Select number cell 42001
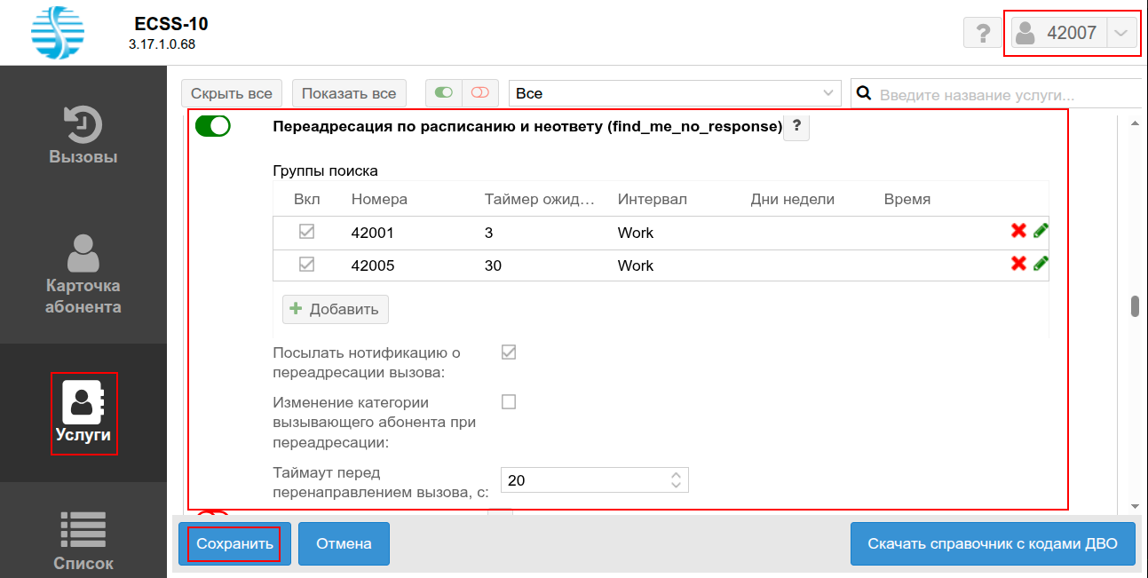This screenshot has width=1148, height=578. pyautogui.click(x=373, y=233)
